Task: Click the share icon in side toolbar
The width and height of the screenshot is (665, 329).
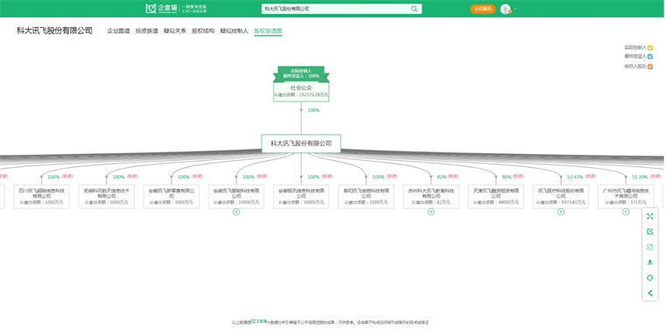Action: click(650, 293)
